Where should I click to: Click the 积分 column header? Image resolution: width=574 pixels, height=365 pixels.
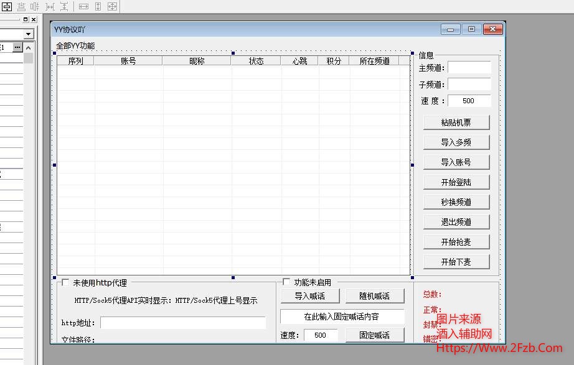pos(334,61)
